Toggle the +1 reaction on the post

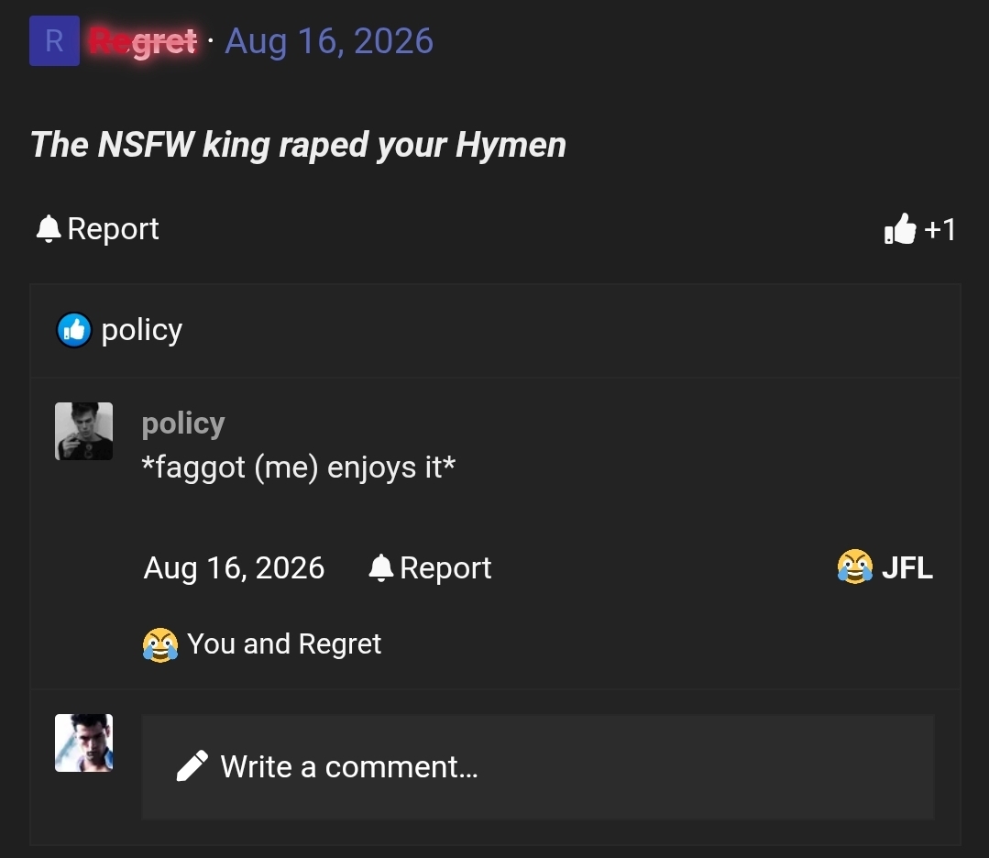coord(920,228)
